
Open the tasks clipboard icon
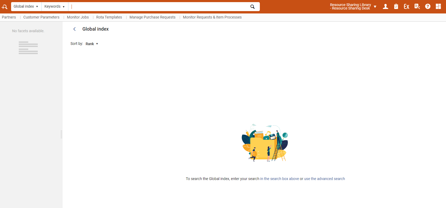tap(396, 7)
